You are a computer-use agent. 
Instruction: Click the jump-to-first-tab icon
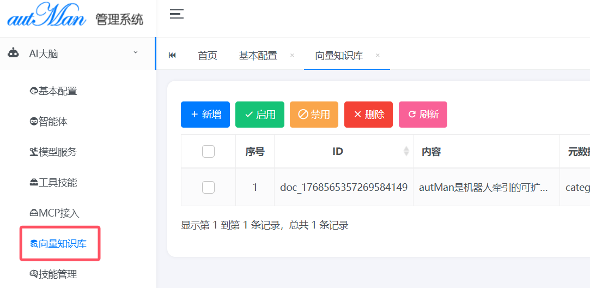tap(172, 56)
